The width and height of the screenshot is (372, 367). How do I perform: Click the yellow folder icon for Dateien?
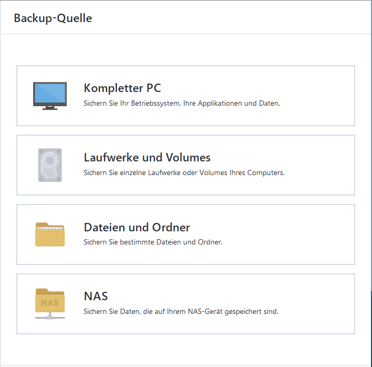coord(50,235)
